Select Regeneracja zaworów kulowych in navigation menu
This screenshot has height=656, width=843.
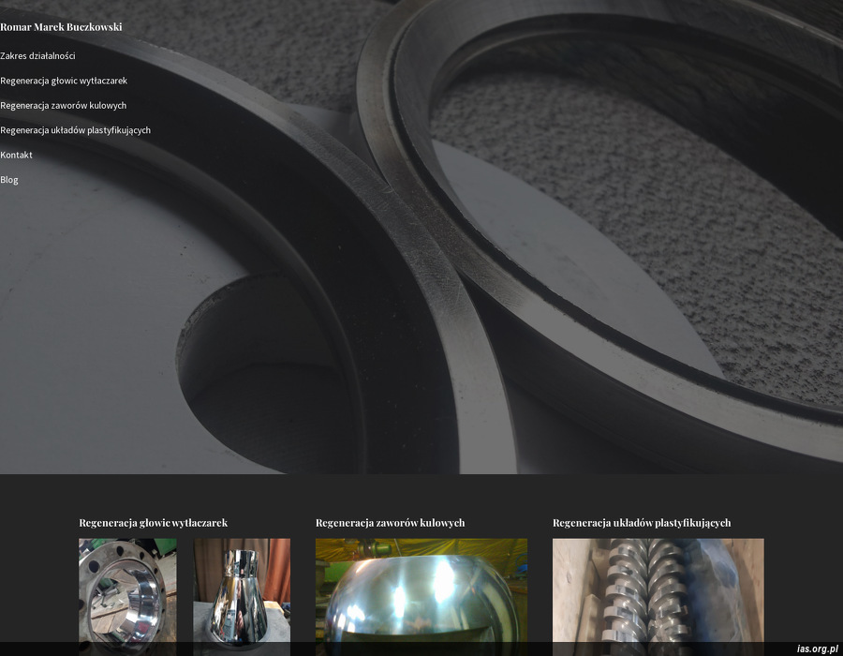pyautogui.click(x=63, y=106)
